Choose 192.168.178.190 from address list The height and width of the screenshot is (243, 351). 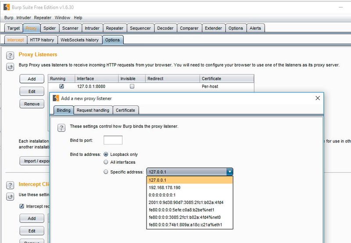[190, 187]
